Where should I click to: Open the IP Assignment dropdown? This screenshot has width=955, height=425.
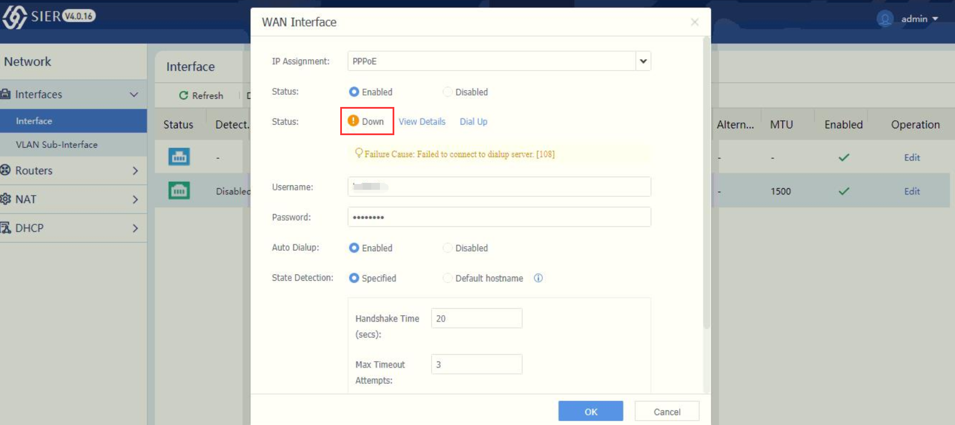[x=643, y=61]
